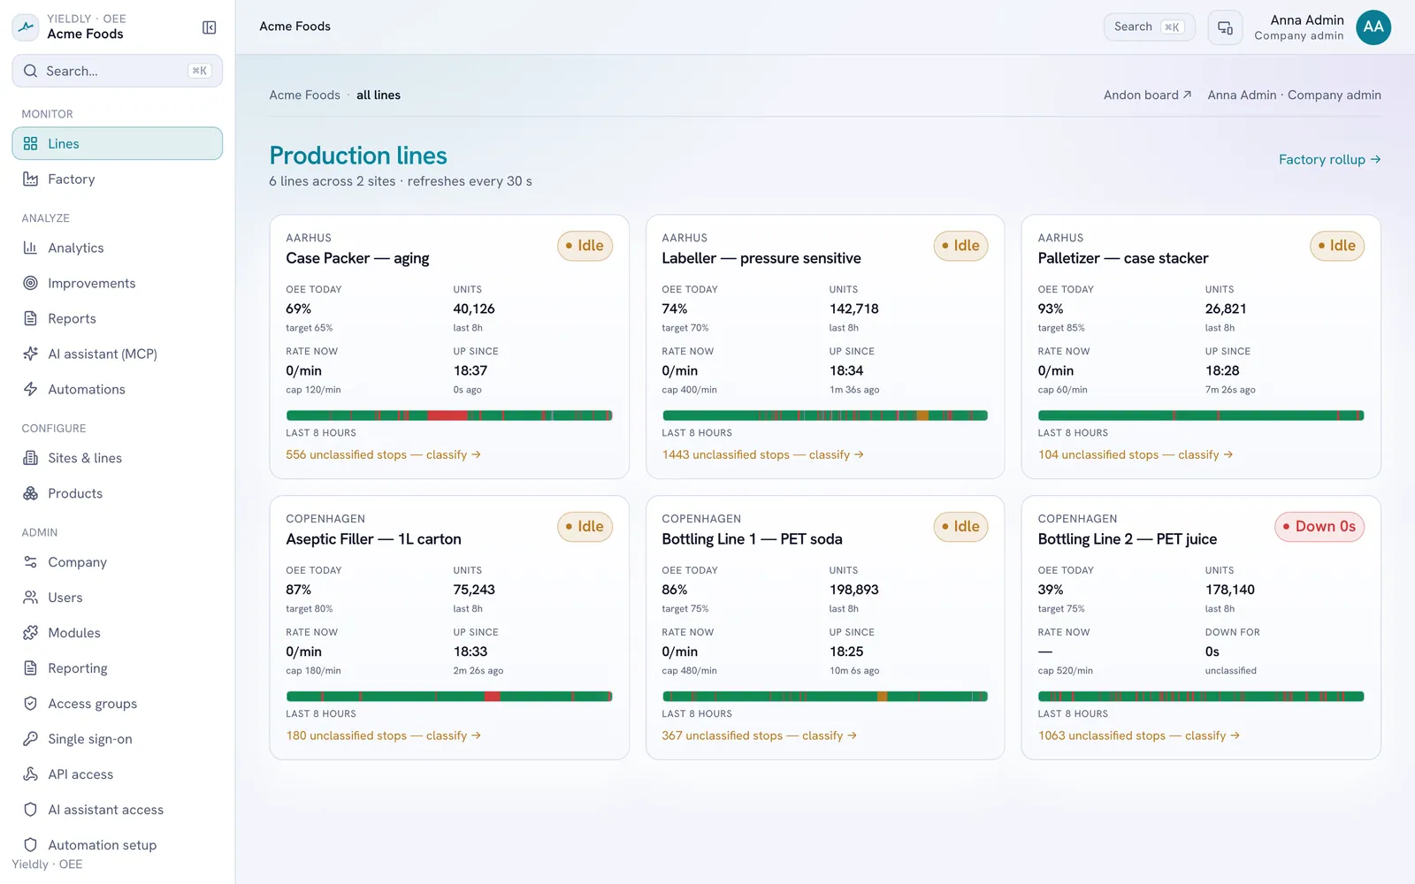This screenshot has width=1415, height=884.
Task: Click the Access groups shield icon
Action: click(30, 704)
